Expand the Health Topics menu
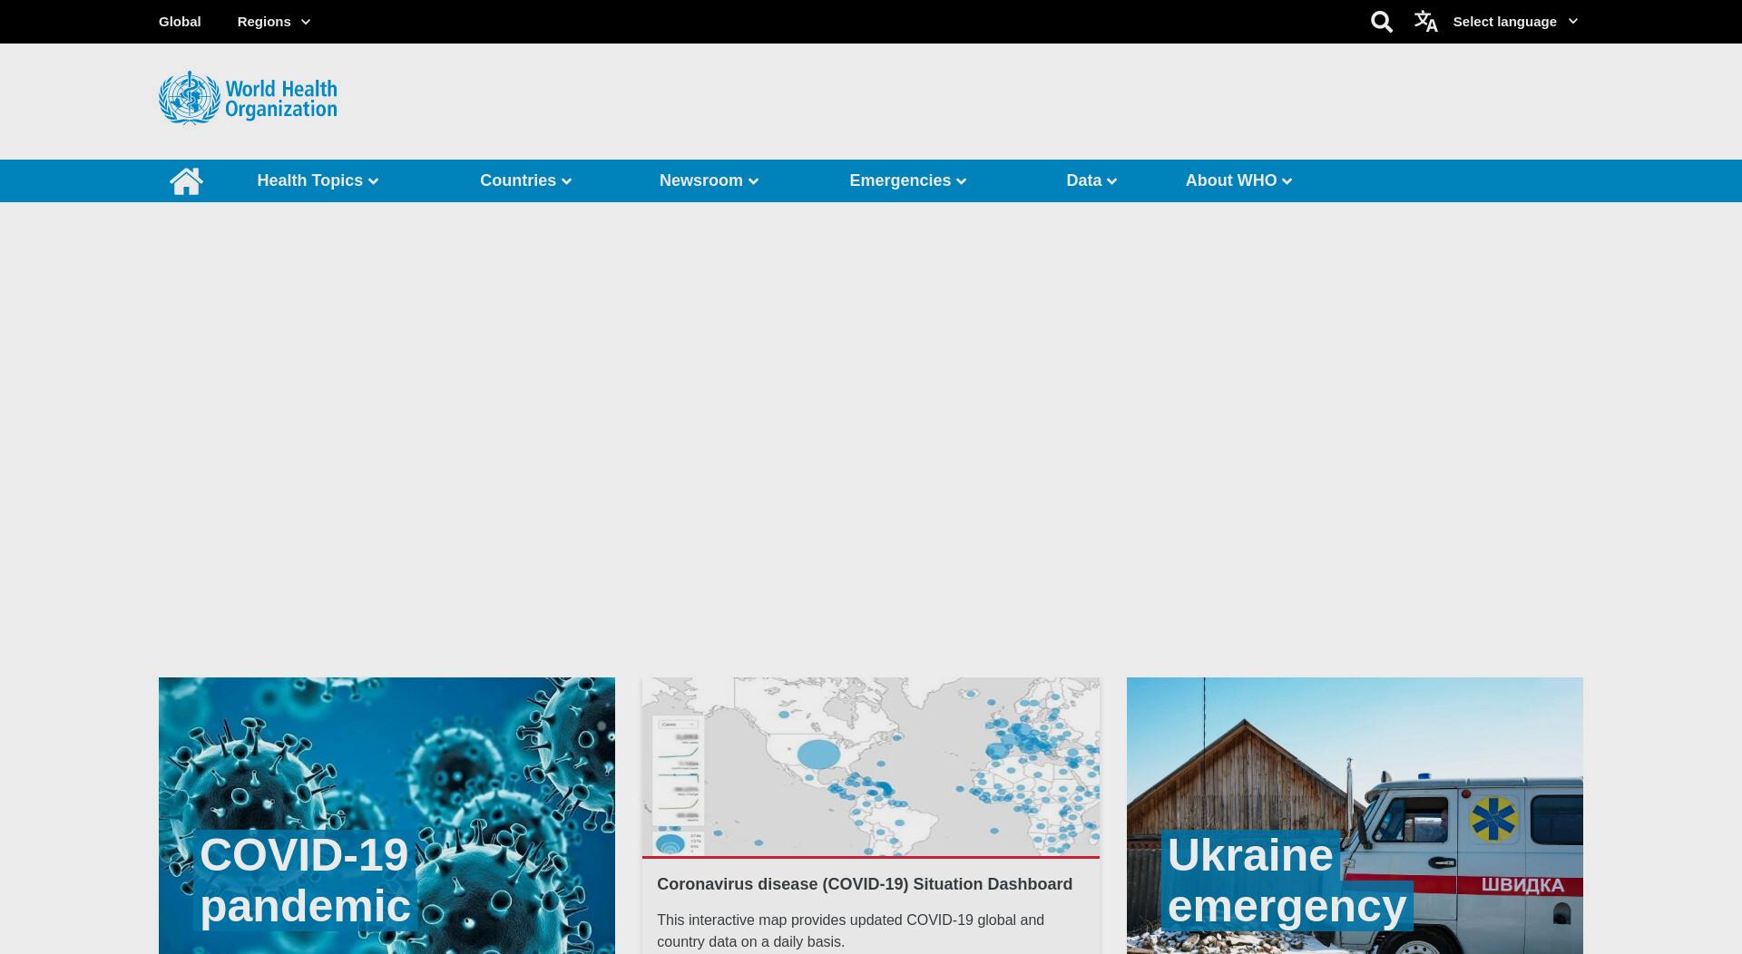The width and height of the screenshot is (1742, 954). tap(318, 180)
